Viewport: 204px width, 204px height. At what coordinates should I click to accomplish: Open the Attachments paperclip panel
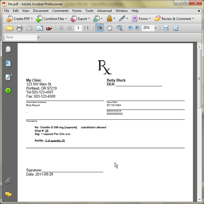tap(8, 181)
